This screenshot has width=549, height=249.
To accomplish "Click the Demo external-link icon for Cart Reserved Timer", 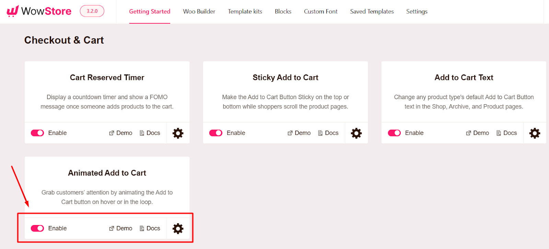I will click(x=111, y=133).
